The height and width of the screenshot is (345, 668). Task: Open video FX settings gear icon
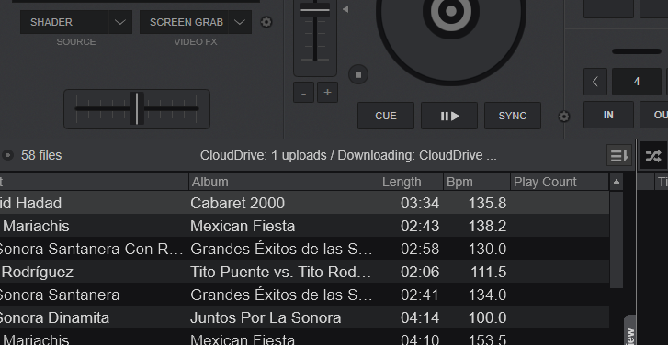point(266,22)
